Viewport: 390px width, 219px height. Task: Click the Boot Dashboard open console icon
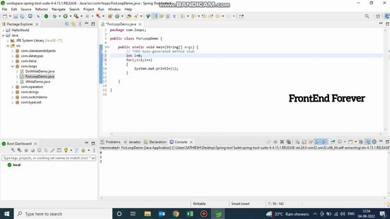point(39,150)
